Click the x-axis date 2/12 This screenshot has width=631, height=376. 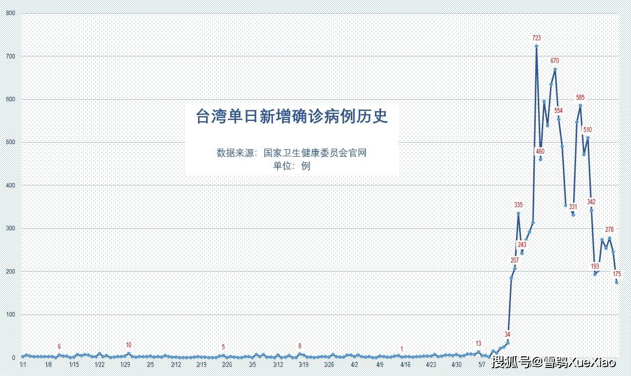coord(176,364)
